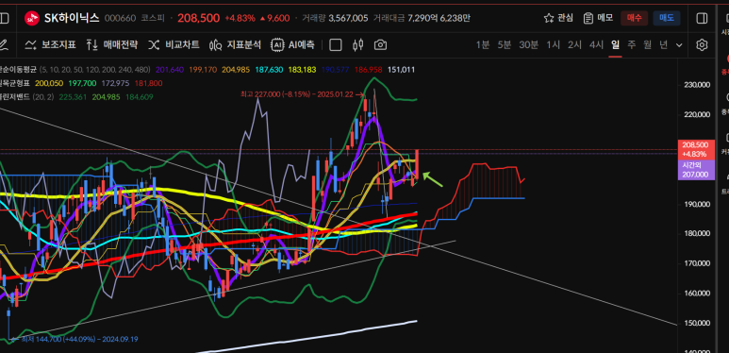Select the 년 yearly timeframe
729x353 pixels.
pos(663,45)
